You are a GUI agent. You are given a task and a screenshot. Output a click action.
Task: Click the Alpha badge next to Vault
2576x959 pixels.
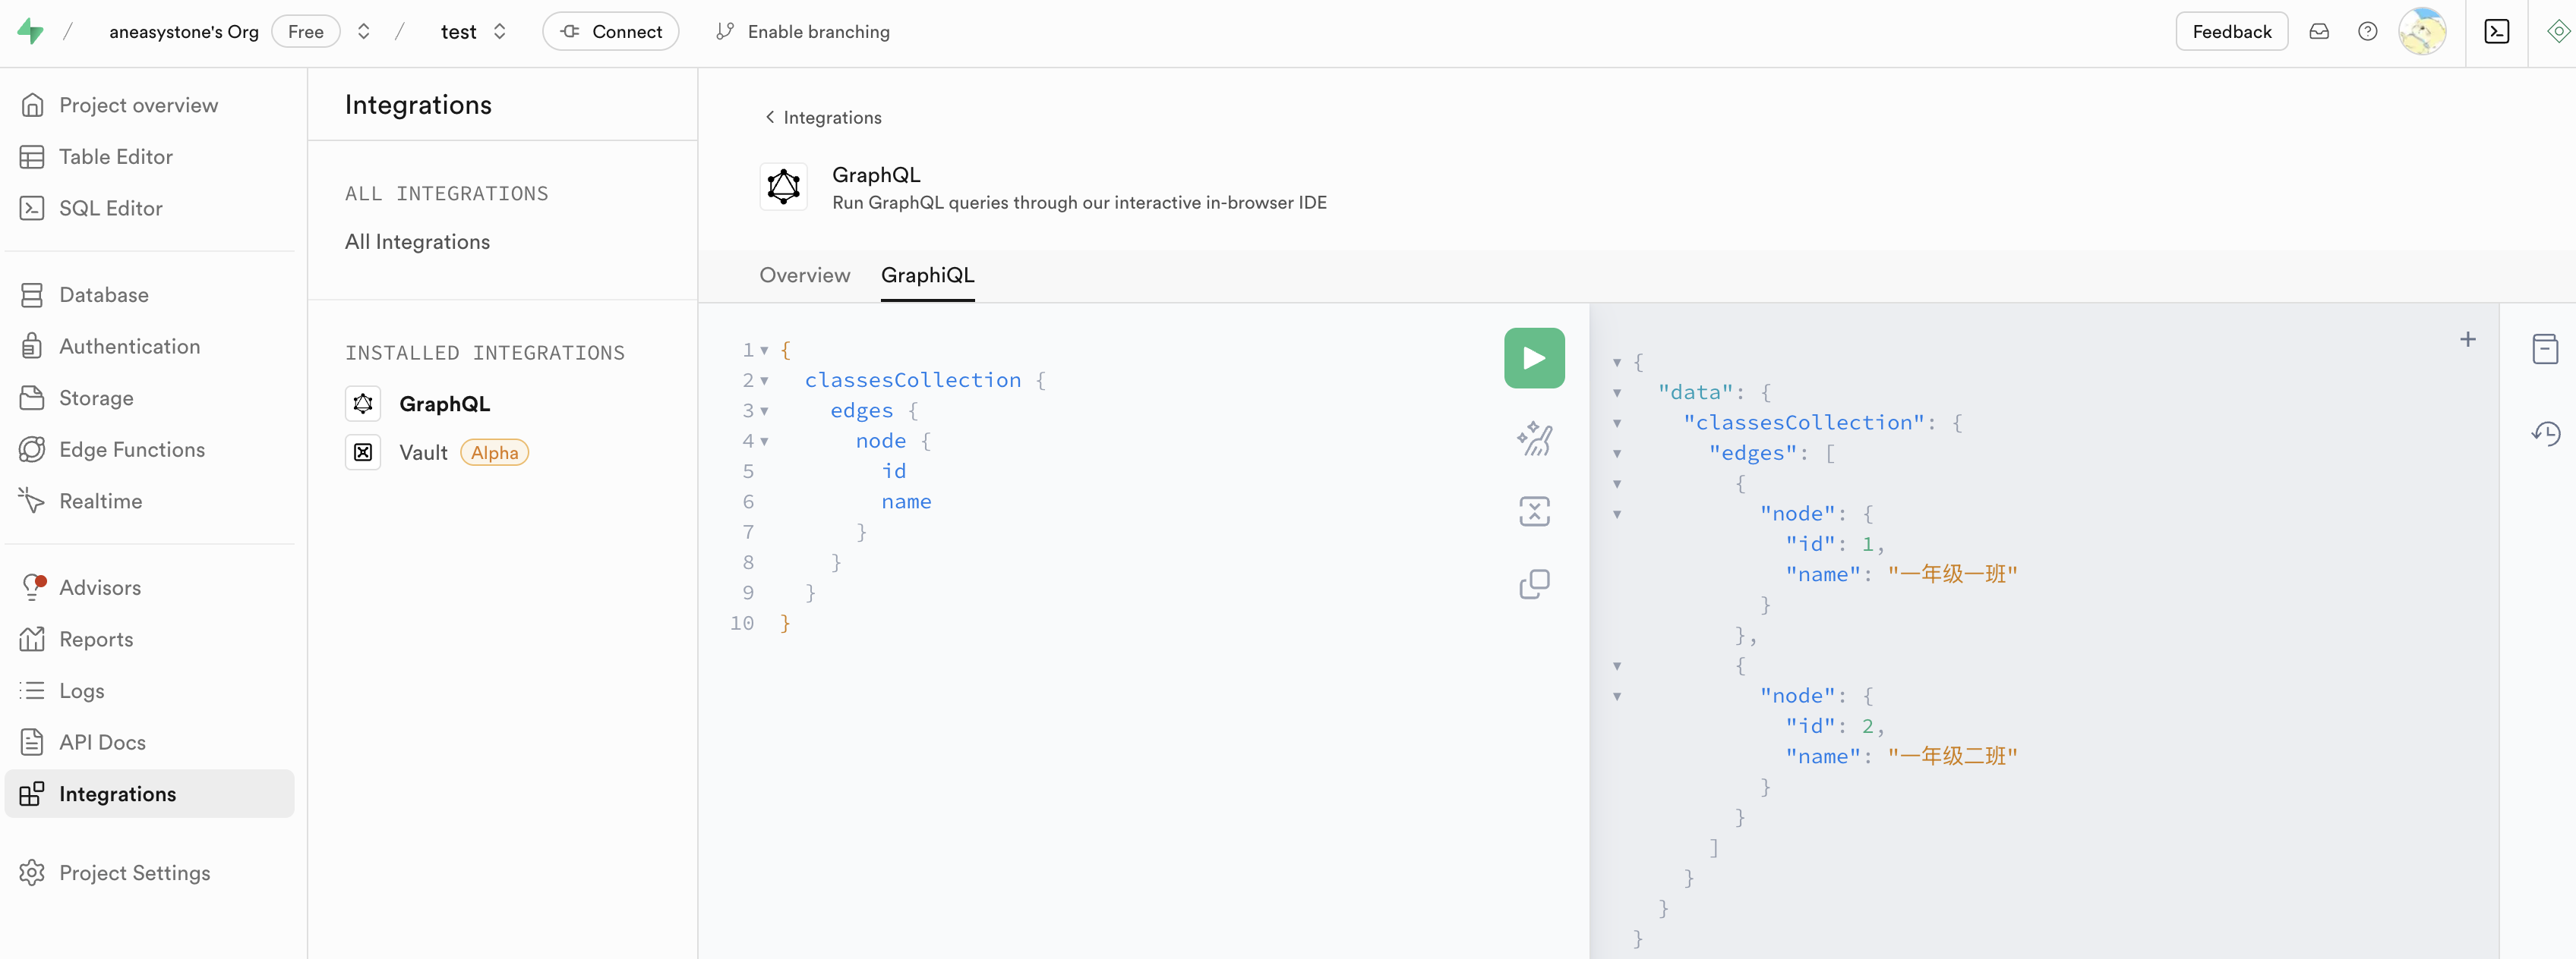pos(494,452)
